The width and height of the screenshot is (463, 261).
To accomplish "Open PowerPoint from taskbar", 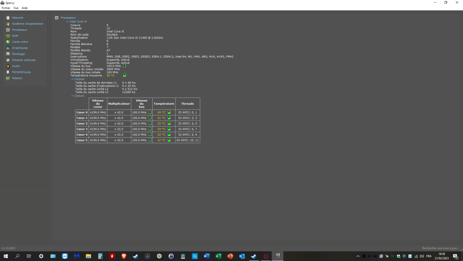I will tap(230, 256).
